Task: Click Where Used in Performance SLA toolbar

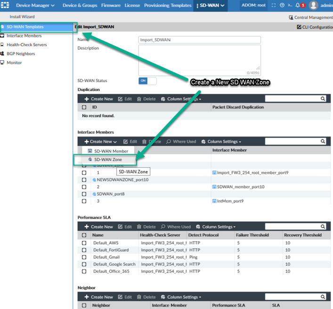Action: click(x=176, y=227)
